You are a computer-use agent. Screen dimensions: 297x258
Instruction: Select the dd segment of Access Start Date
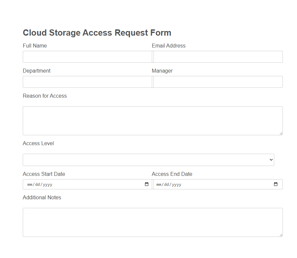pyautogui.click(x=37, y=184)
